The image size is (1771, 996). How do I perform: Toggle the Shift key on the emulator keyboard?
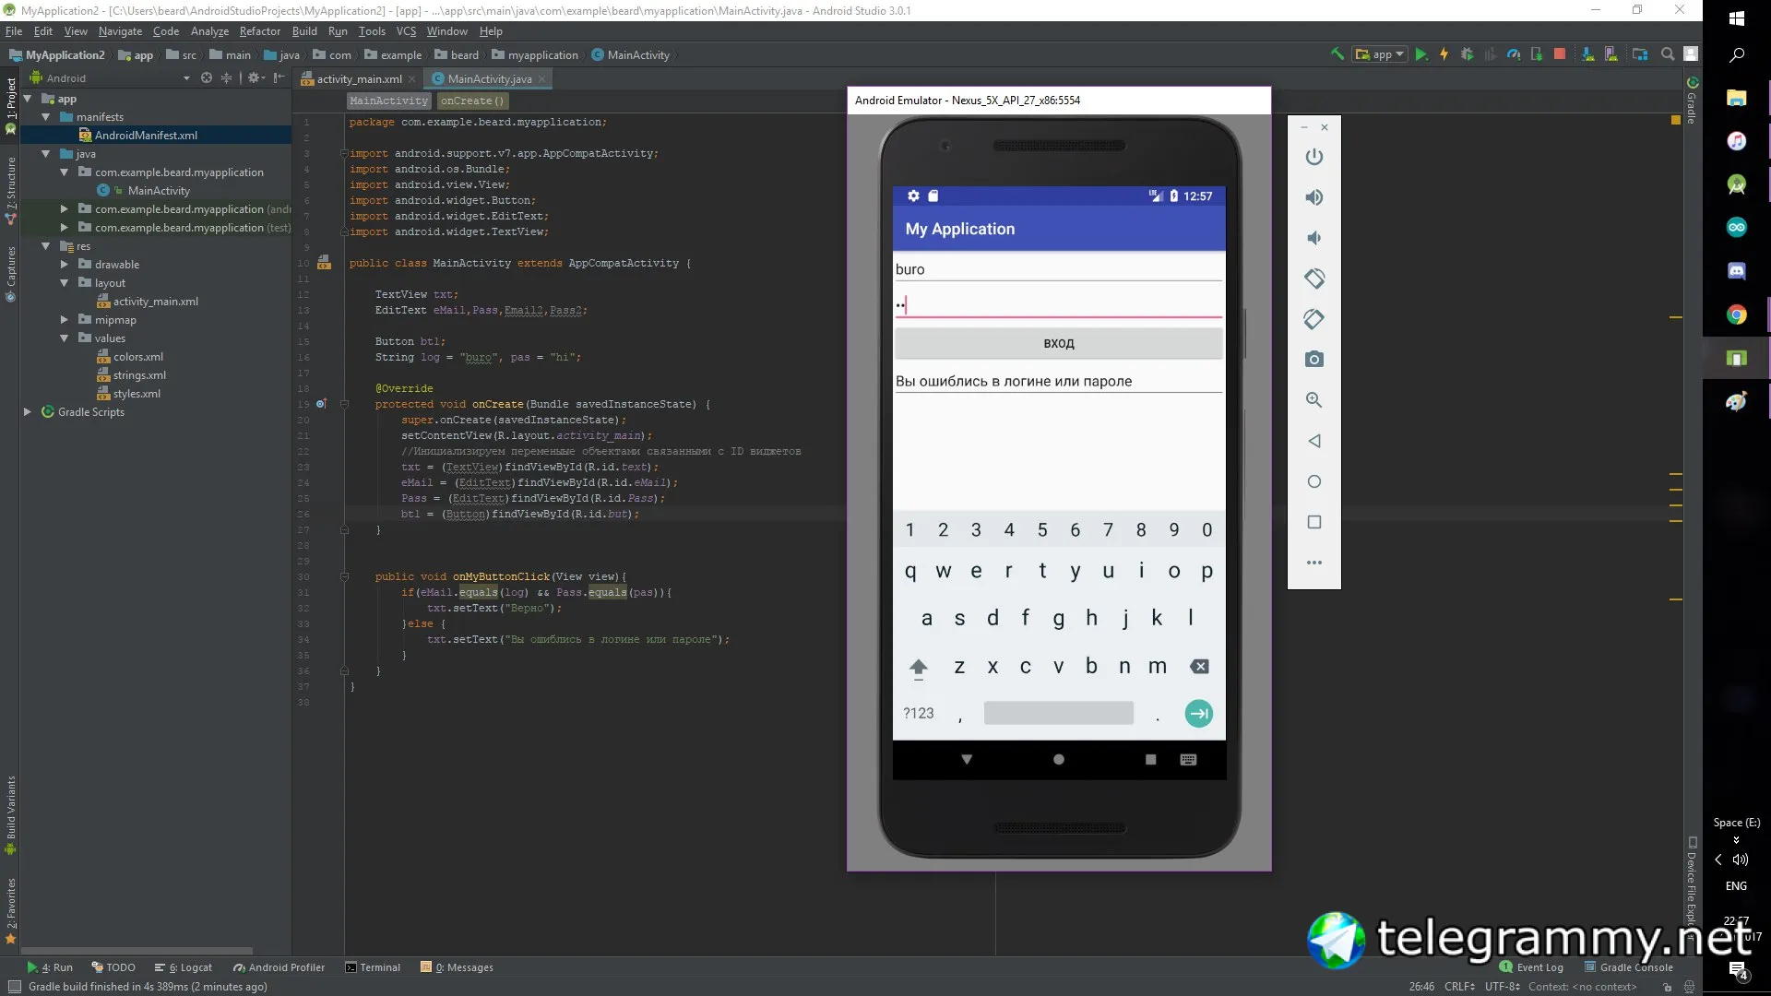[x=918, y=667]
